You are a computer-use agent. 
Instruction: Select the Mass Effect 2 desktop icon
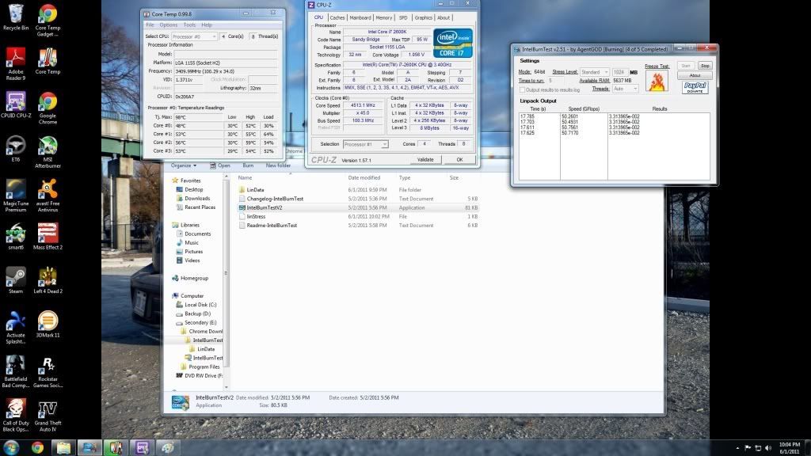pos(48,237)
